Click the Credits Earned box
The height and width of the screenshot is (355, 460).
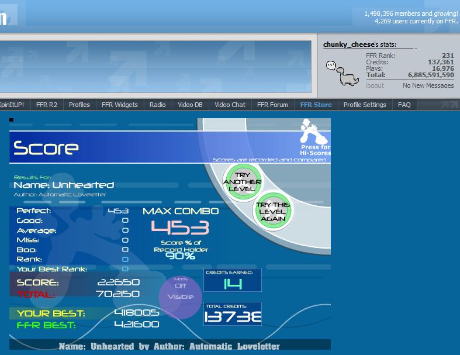(x=233, y=280)
